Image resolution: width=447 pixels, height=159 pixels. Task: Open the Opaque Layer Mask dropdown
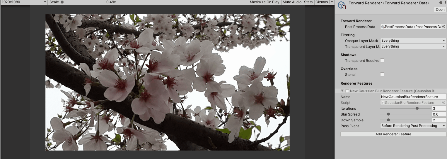pyautogui.click(x=413, y=41)
